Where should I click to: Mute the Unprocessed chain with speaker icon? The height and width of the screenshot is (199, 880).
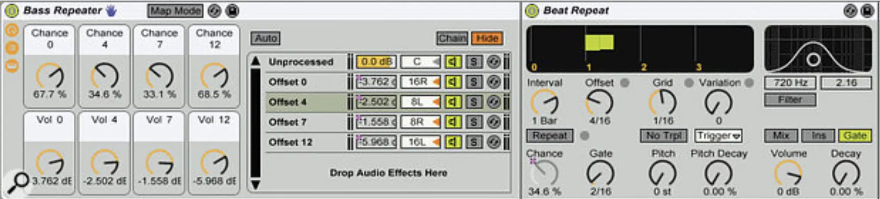coord(452,62)
